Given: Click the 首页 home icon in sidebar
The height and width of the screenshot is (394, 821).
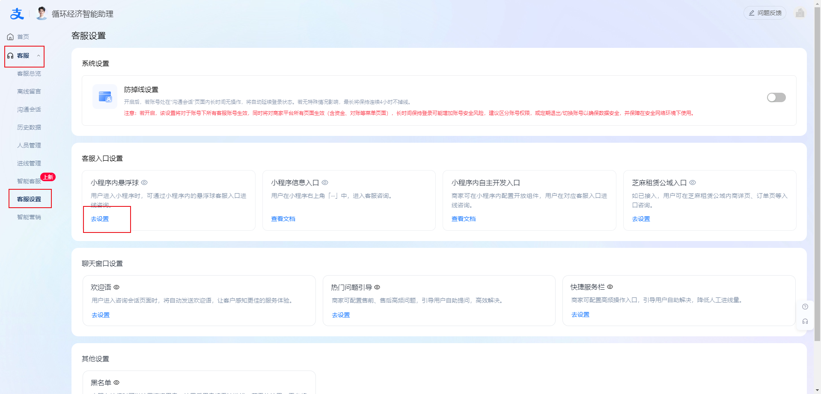Looking at the screenshot, I should (10, 37).
